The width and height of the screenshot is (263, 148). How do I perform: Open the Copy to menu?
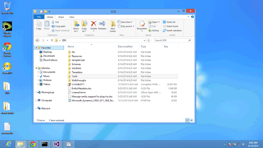(x=84, y=27)
